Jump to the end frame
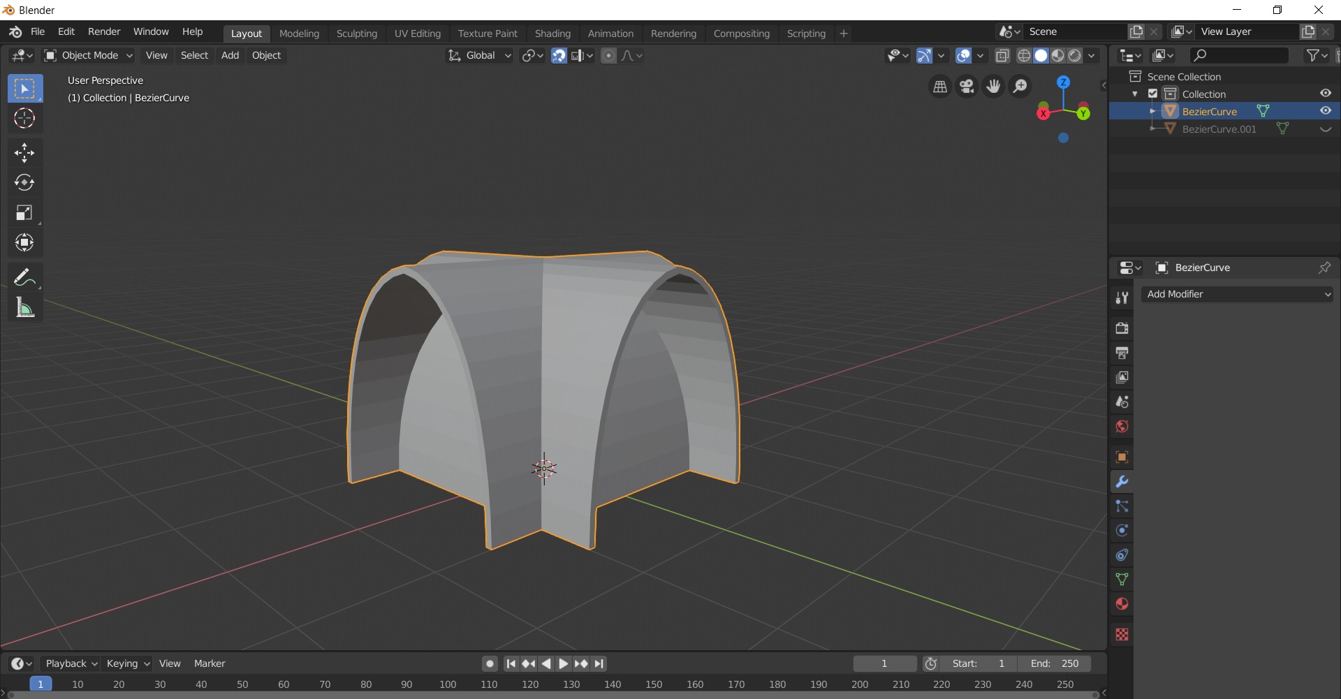This screenshot has height=699, width=1341. coord(599,663)
